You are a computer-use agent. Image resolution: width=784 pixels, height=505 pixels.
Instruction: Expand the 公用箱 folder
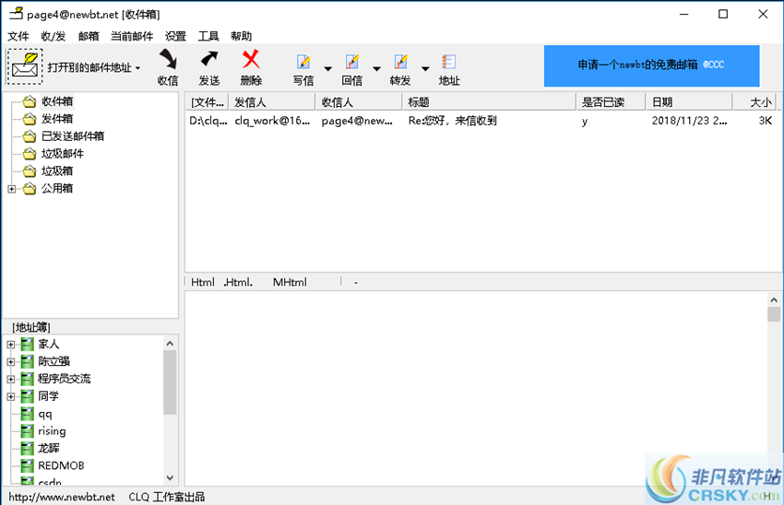[11, 189]
